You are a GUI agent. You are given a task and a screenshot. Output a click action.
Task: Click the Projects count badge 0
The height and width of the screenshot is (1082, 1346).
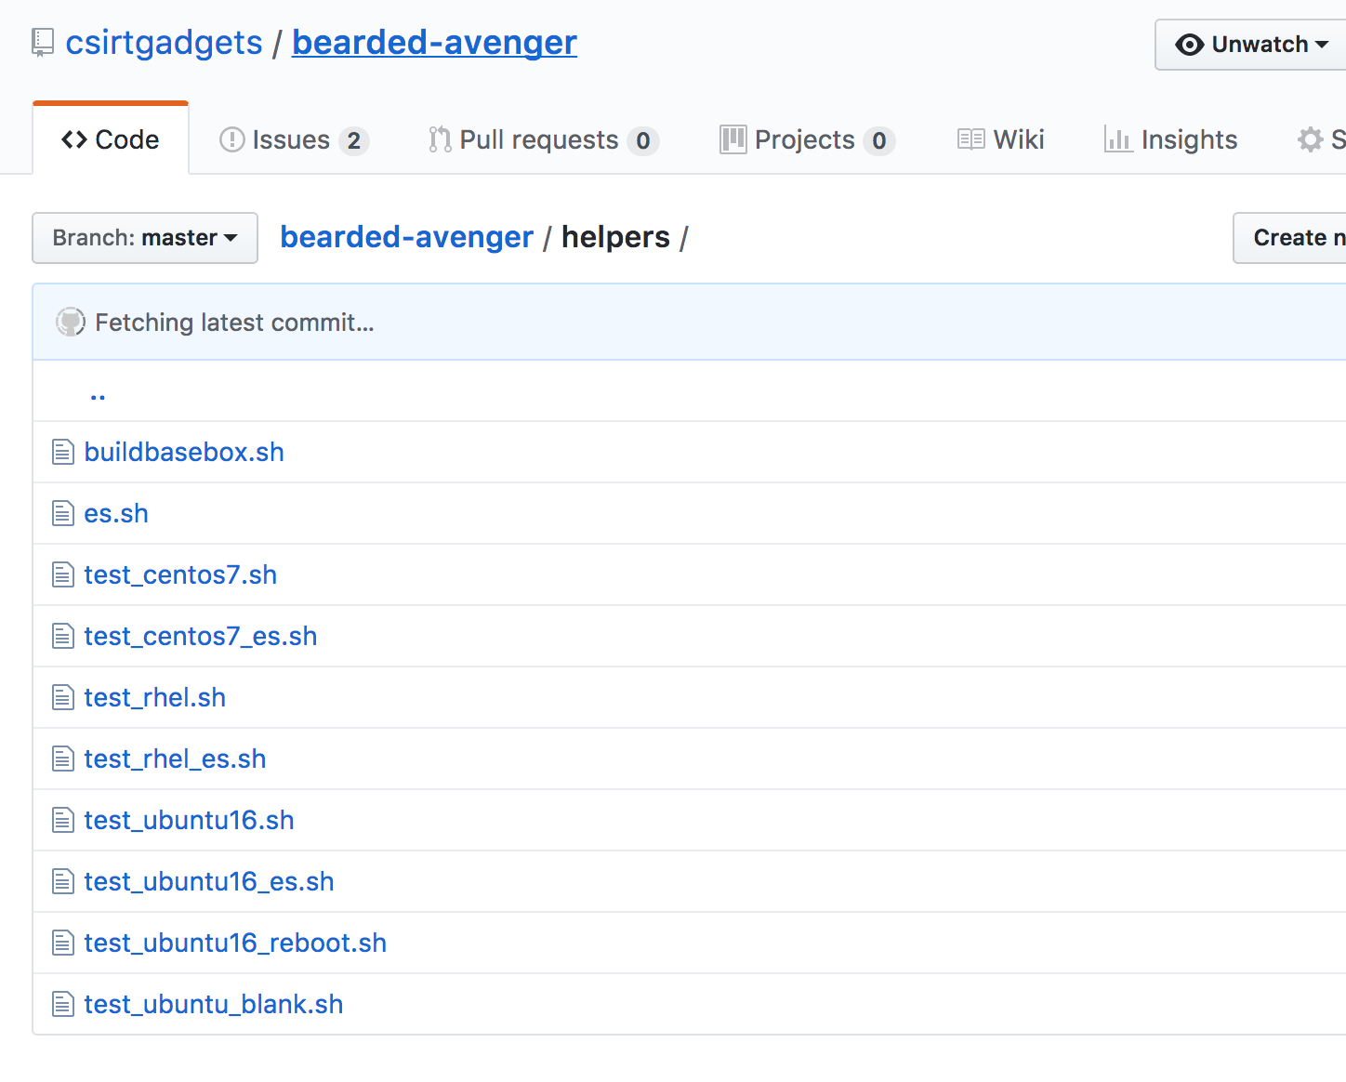[879, 140]
